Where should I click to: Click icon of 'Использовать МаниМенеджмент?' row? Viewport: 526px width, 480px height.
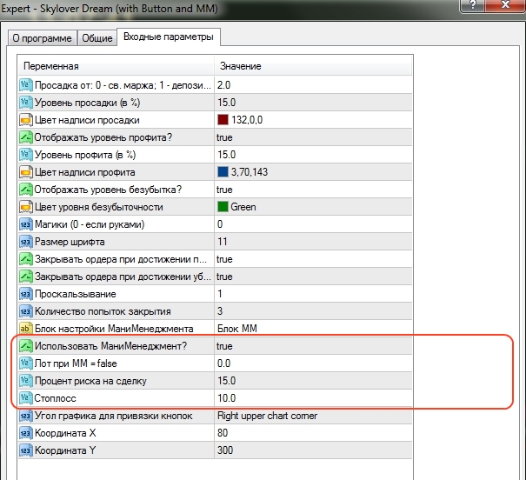point(26,346)
